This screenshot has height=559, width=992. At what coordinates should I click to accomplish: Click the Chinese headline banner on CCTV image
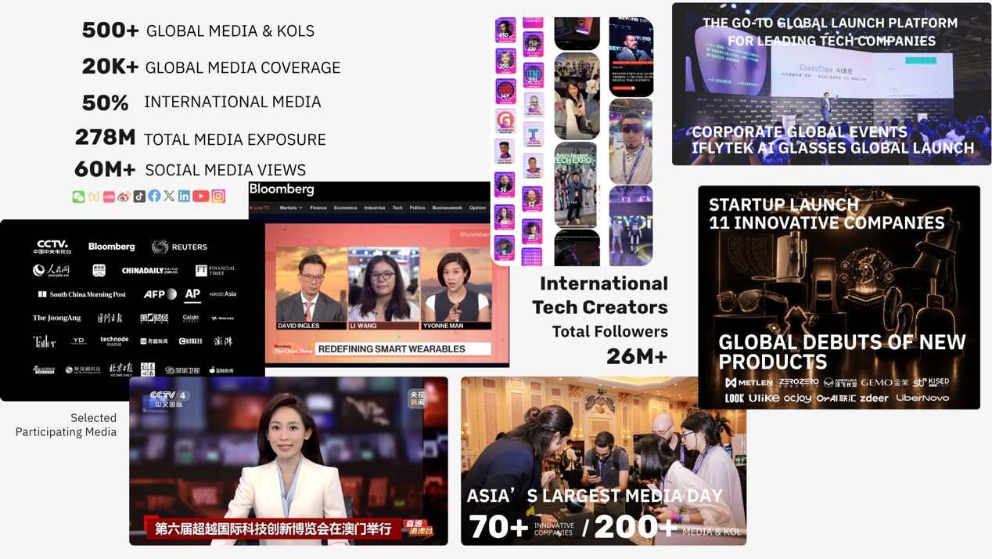[273, 529]
